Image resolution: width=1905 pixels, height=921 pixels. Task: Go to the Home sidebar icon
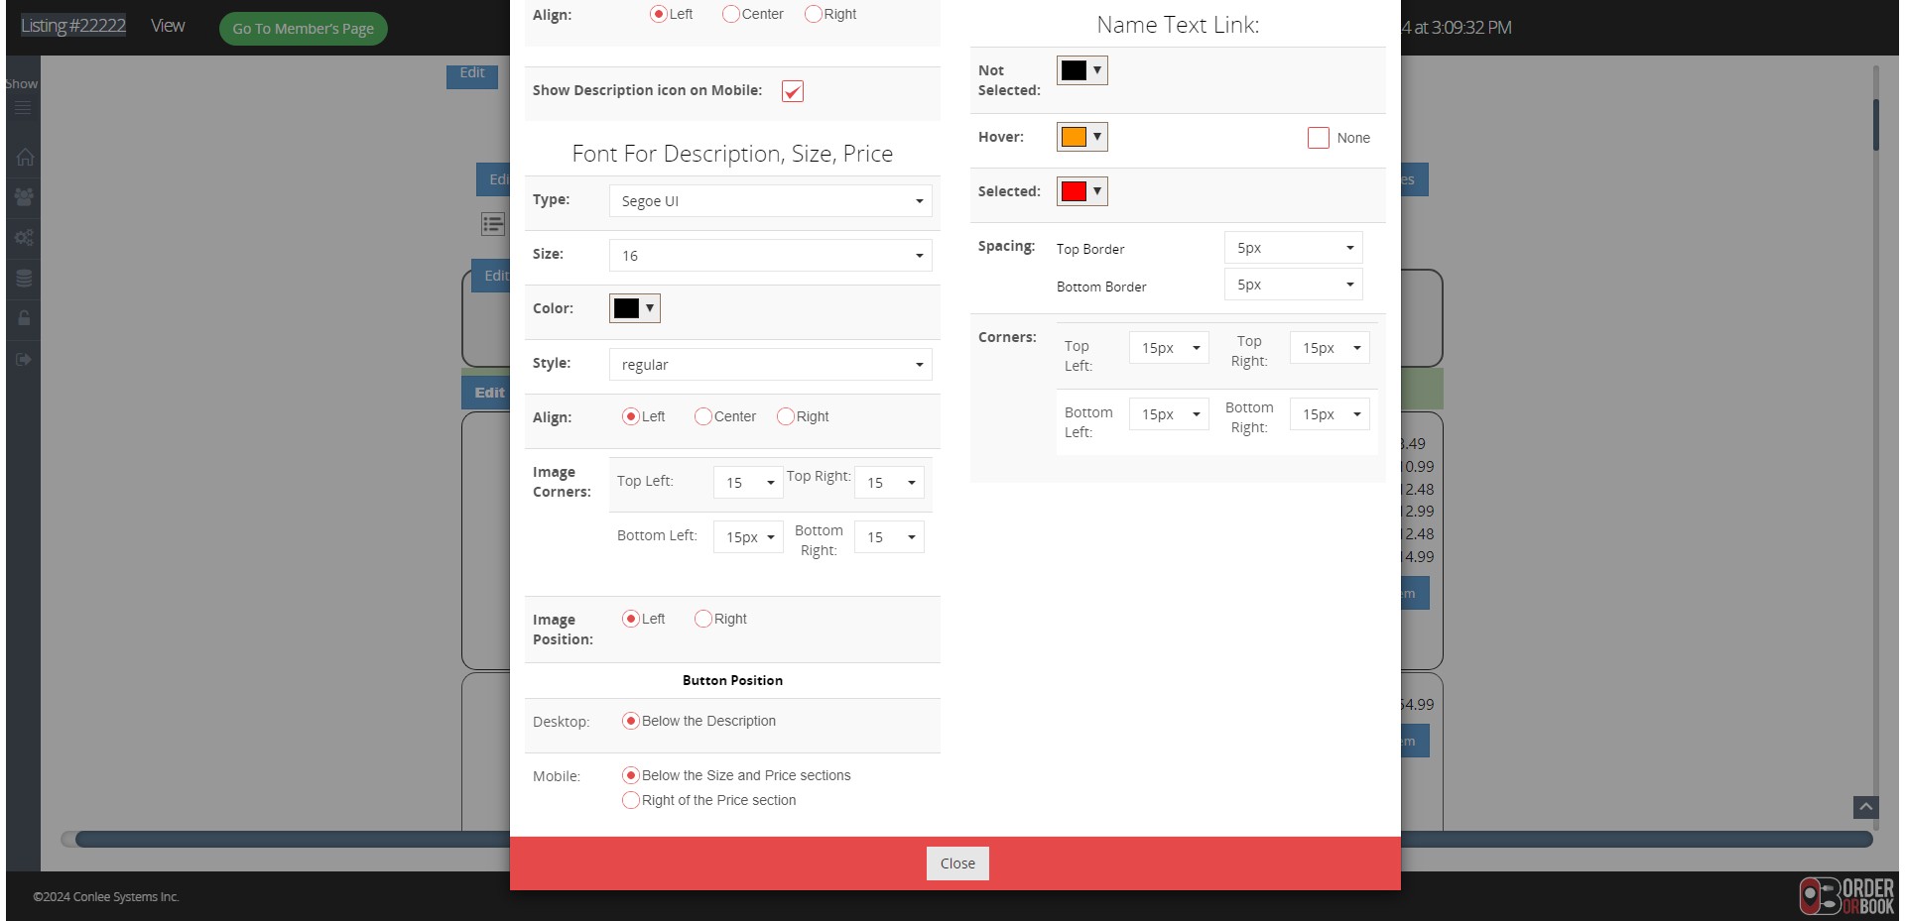click(x=24, y=157)
